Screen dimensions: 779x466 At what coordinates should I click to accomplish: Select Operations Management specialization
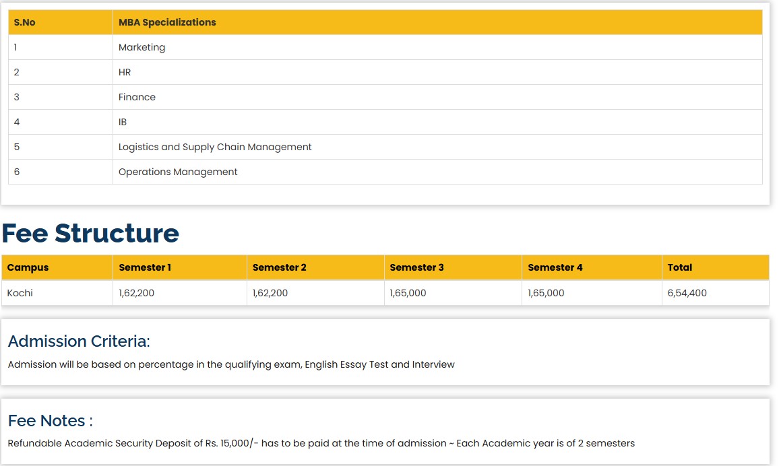[x=178, y=172]
